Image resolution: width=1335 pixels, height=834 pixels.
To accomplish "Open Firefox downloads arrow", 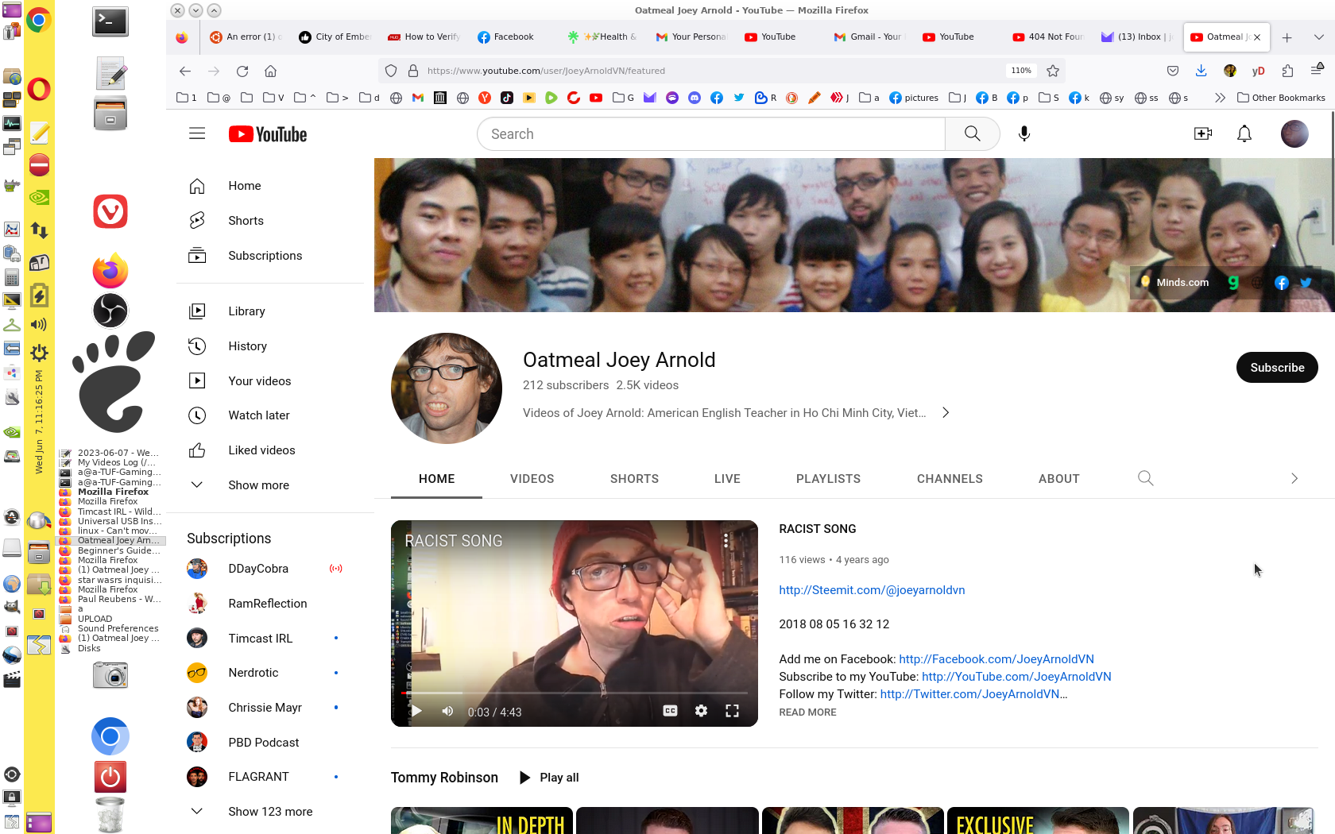I will pos(1201,71).
